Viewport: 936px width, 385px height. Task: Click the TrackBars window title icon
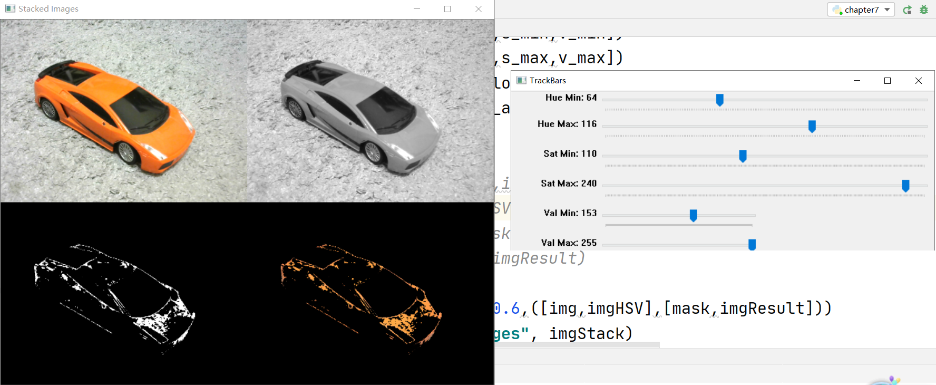click(522, 80)
